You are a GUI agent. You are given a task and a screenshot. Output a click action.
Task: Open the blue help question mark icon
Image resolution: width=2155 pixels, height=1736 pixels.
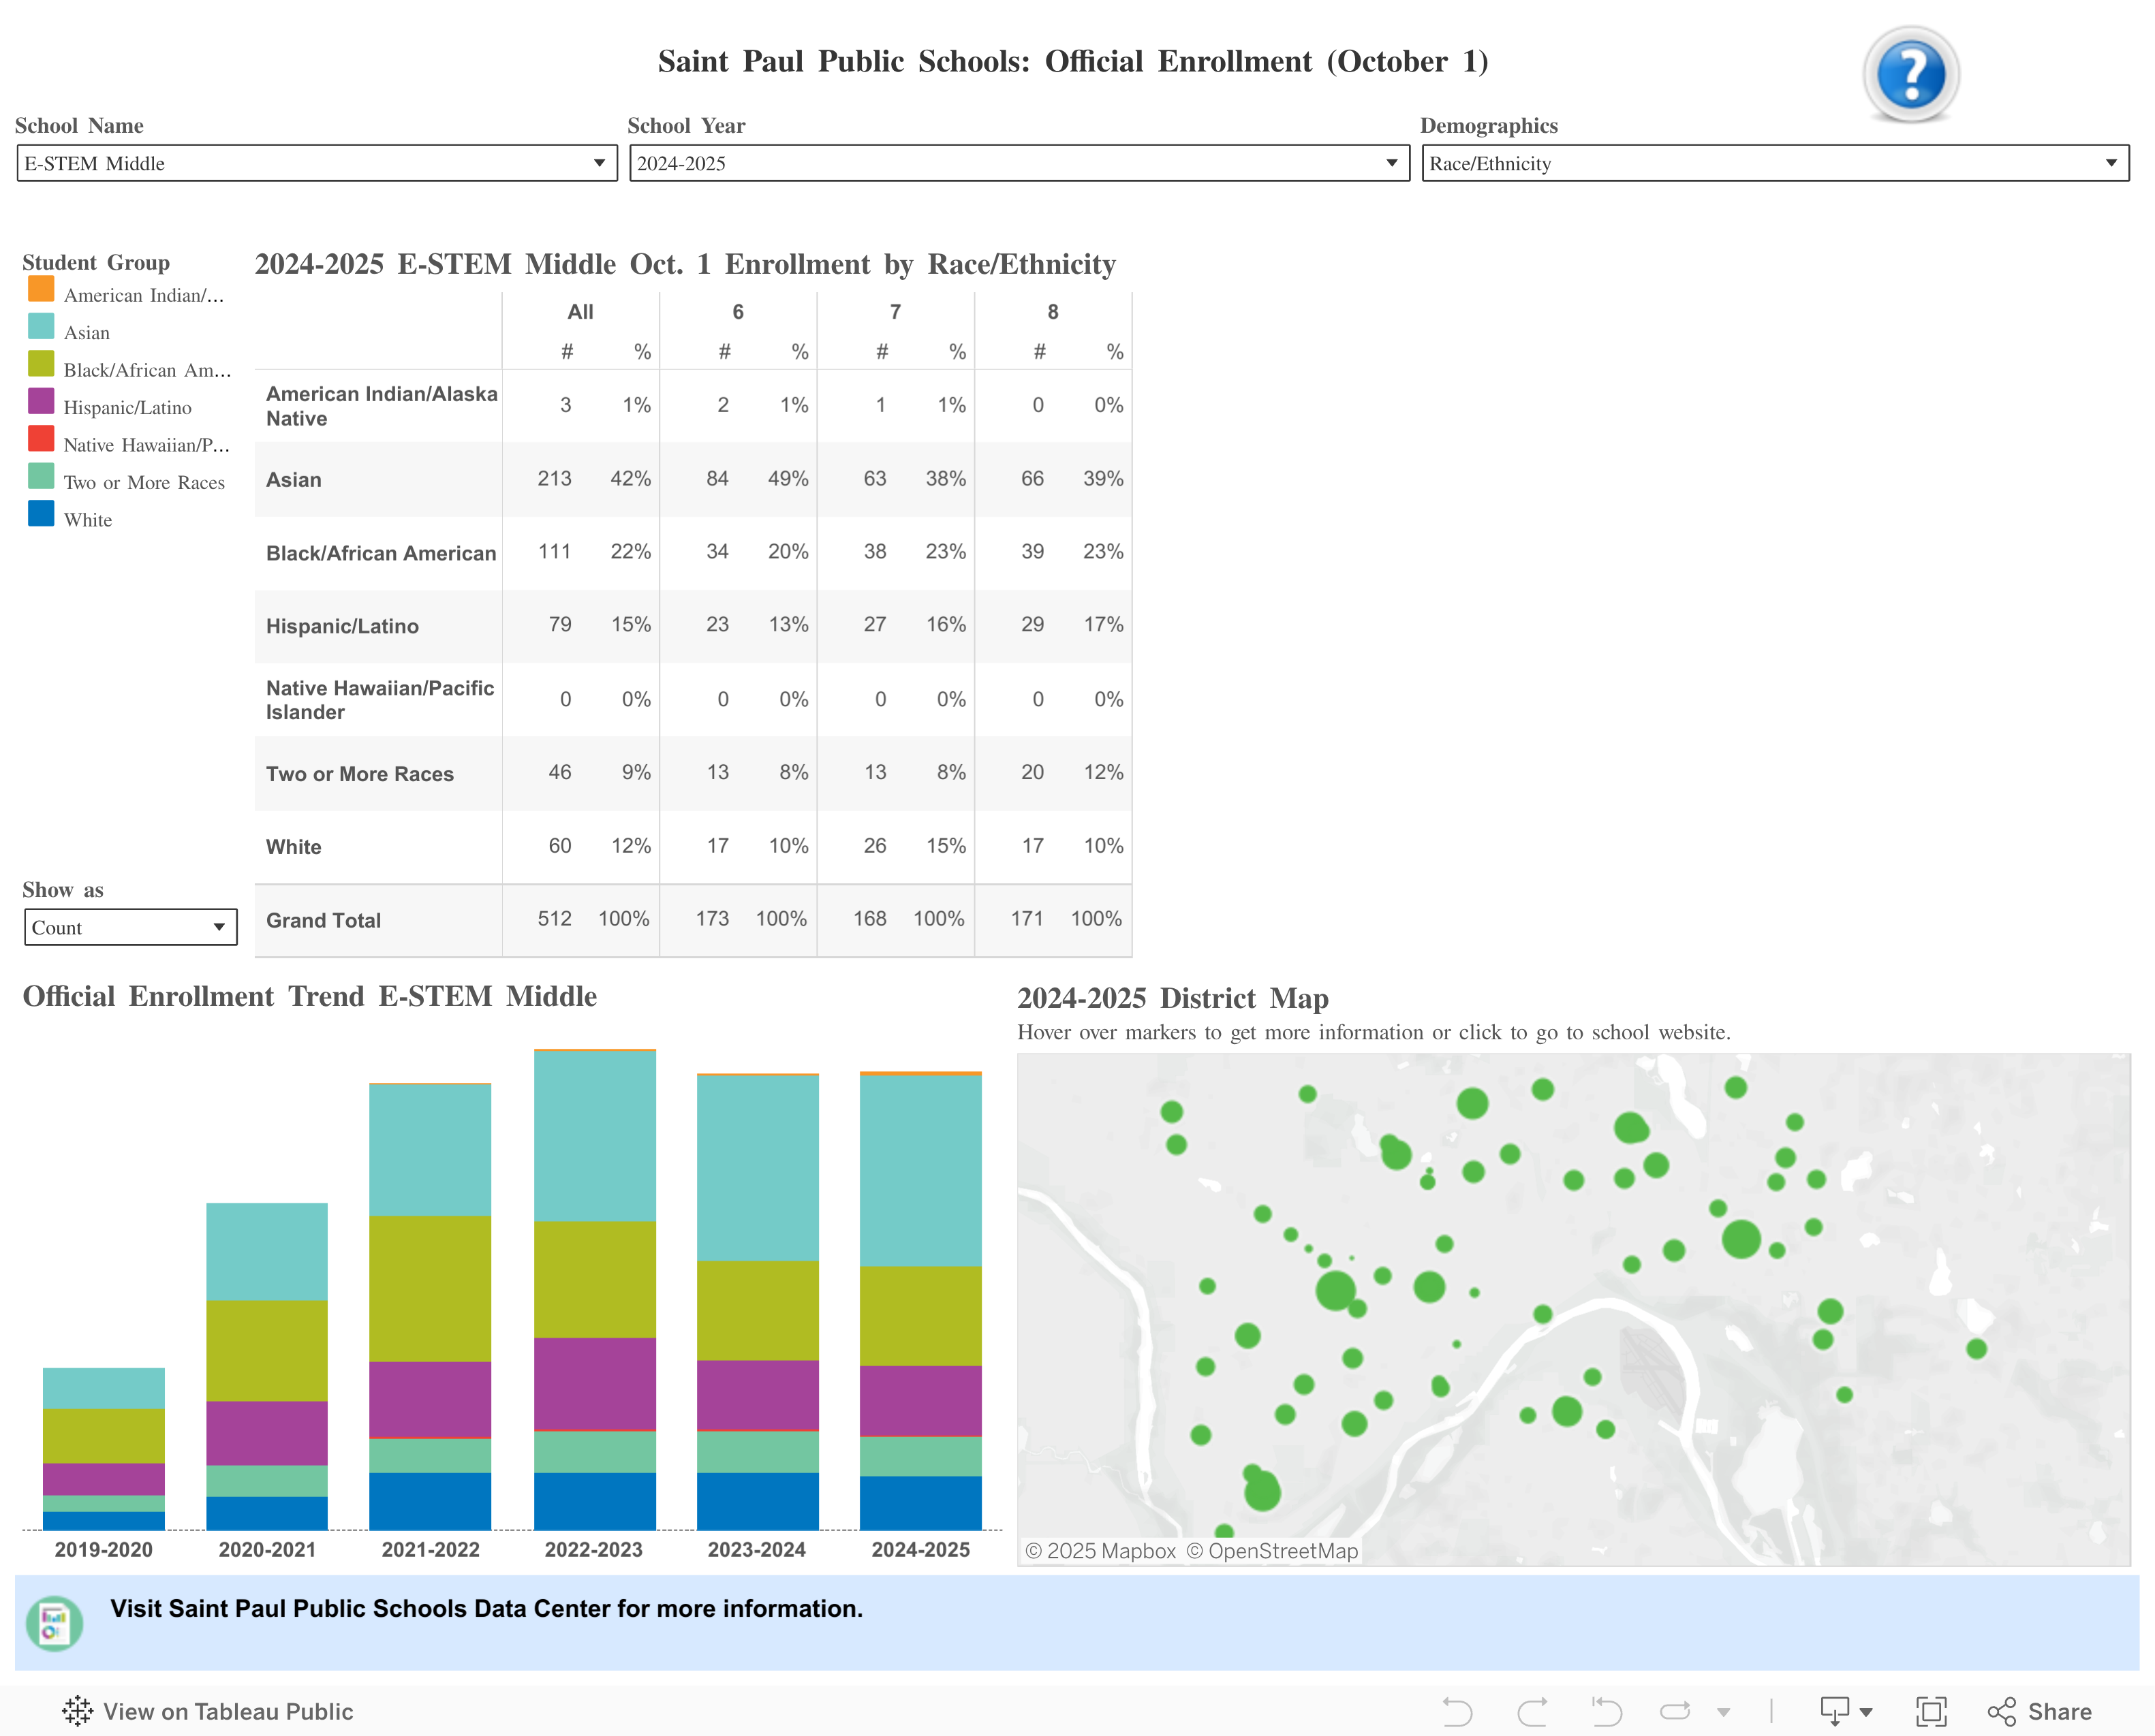(x=1911, y=73)
